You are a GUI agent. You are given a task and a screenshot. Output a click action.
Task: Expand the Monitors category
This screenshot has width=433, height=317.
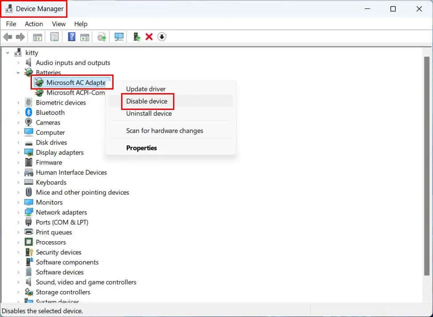pos(18,202)
